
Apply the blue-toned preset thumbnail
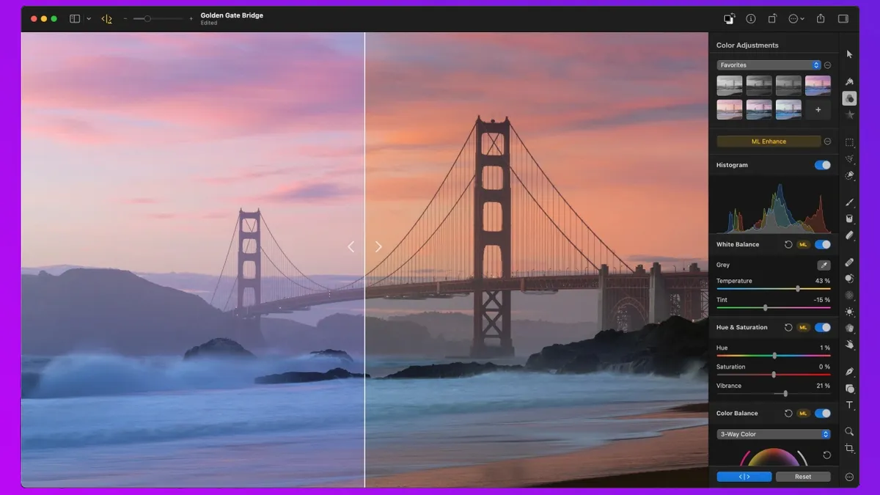(788, 109)
